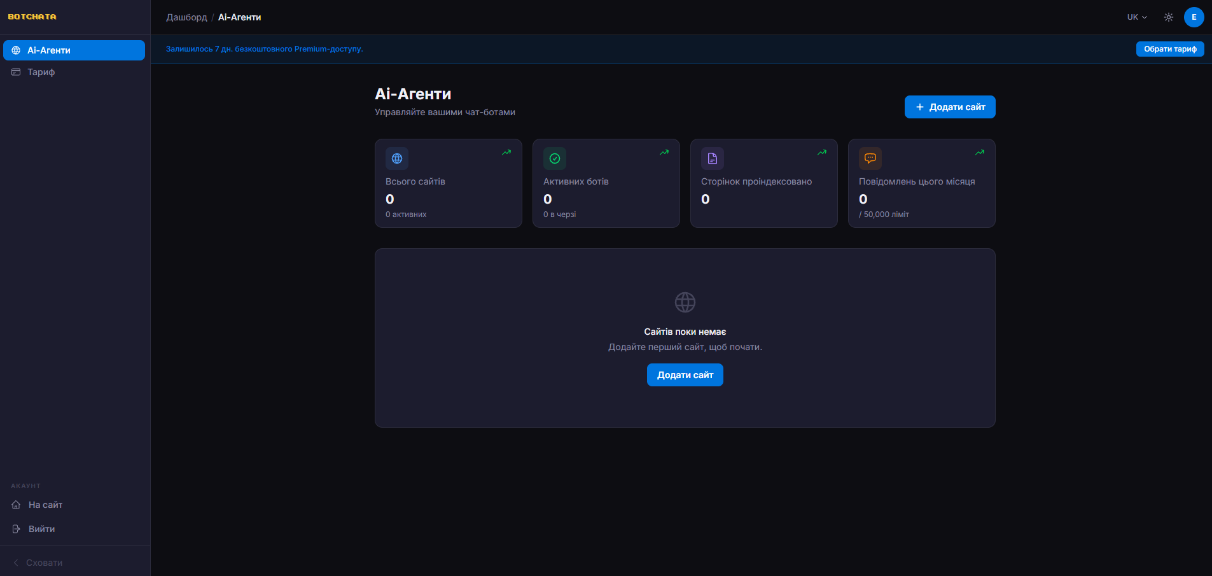Toggle light/dark theme sun icon

pyautogui.click(x=1169, y=17)
